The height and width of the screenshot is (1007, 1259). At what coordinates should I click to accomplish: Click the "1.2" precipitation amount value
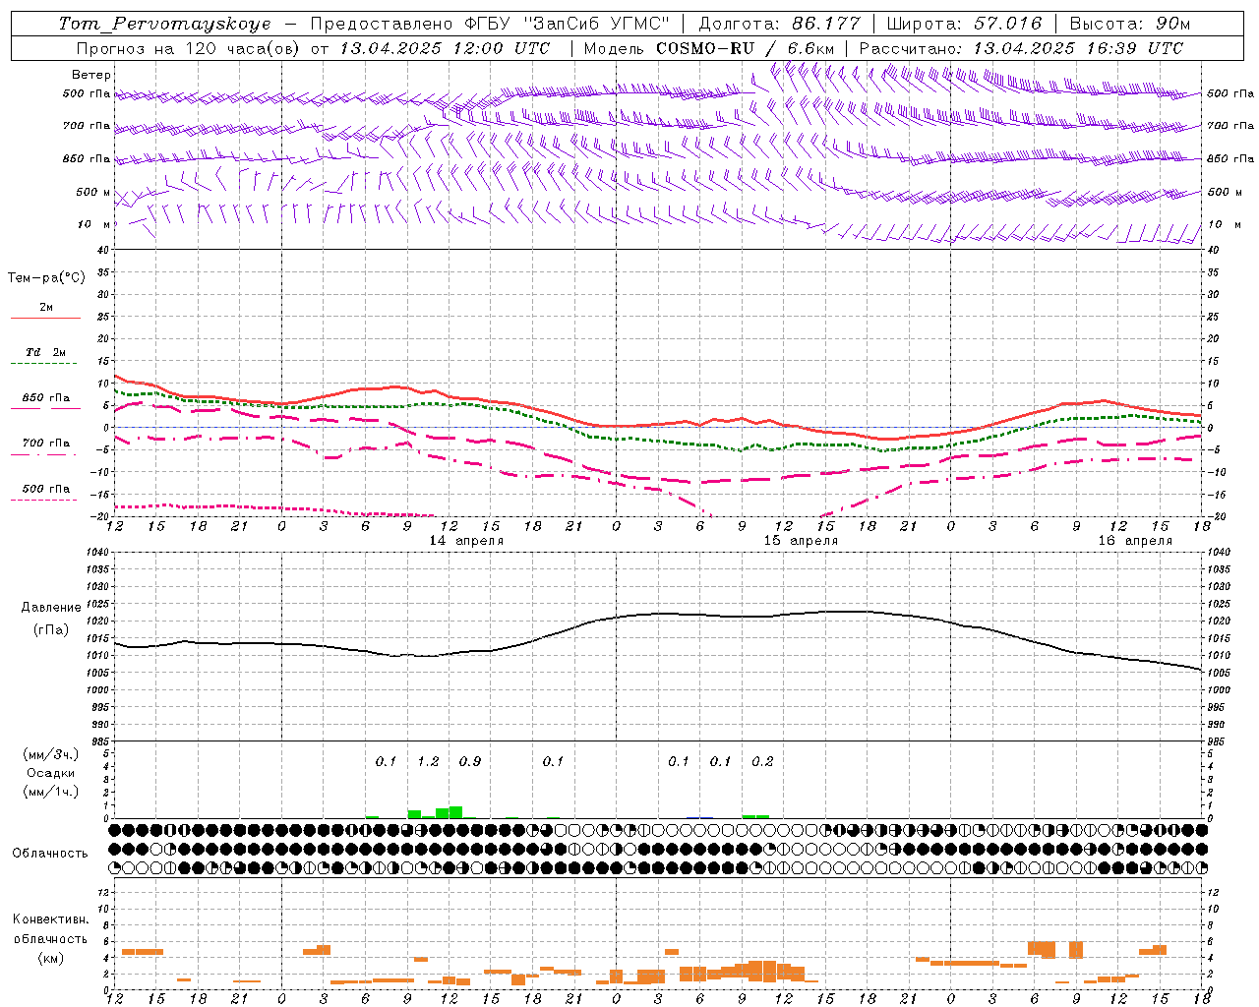(428, 762)
